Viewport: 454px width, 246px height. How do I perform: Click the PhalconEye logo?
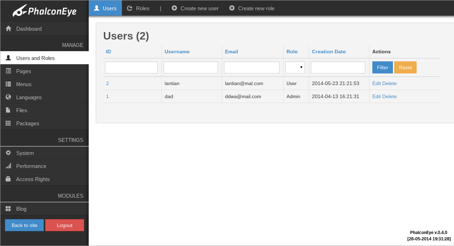pos(45,11)
